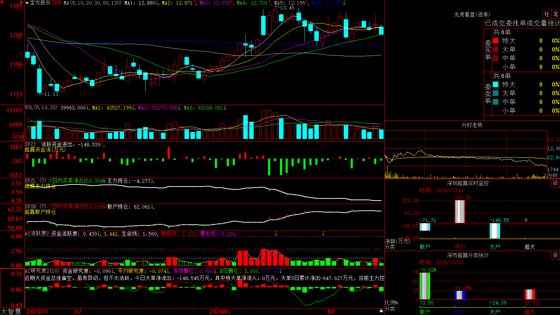
Task: Click the 大智慧 logo at bottom-left
Action: tap(11, 311)
